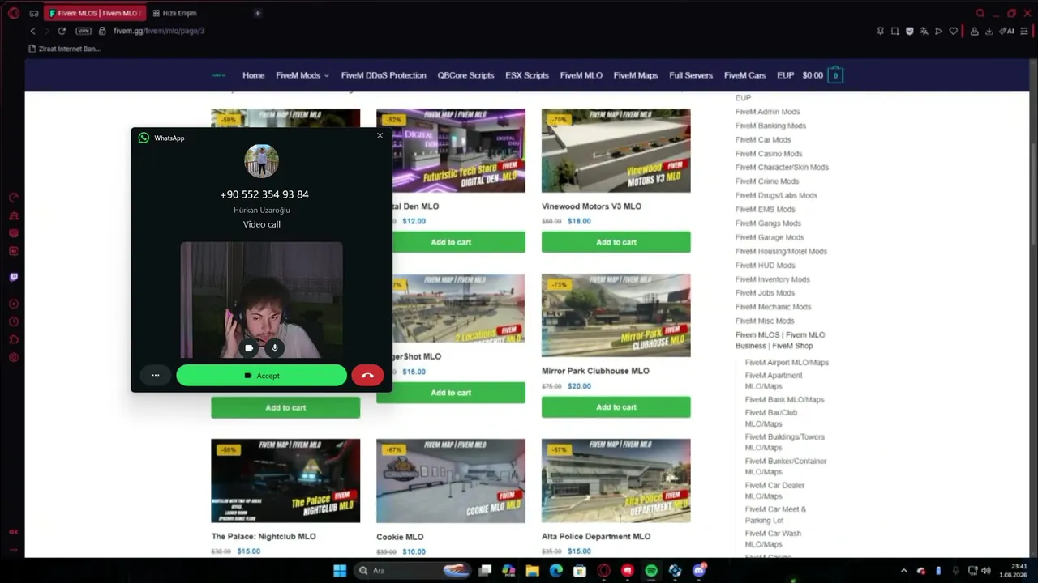Open the volume control in system tray
The width and height of the screenshot is (1038, 583).
(986, 571)
